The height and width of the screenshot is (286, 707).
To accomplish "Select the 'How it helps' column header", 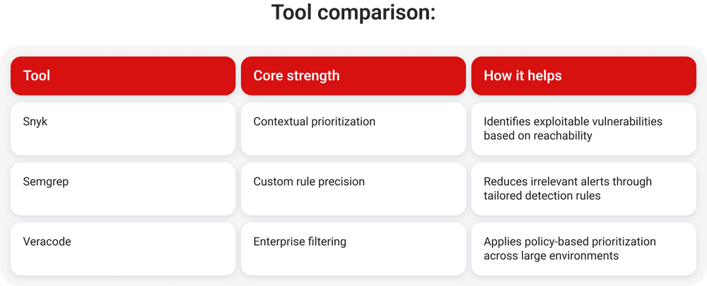I will click(584, 76).
